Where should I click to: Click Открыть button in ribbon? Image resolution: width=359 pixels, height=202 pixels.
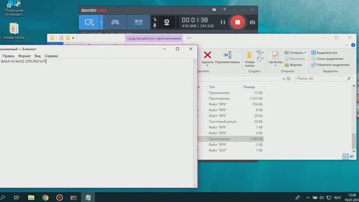pyautogui.click(x=294, y=53)
